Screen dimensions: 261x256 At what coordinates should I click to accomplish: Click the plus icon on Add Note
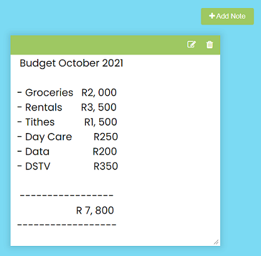[212, 16]
